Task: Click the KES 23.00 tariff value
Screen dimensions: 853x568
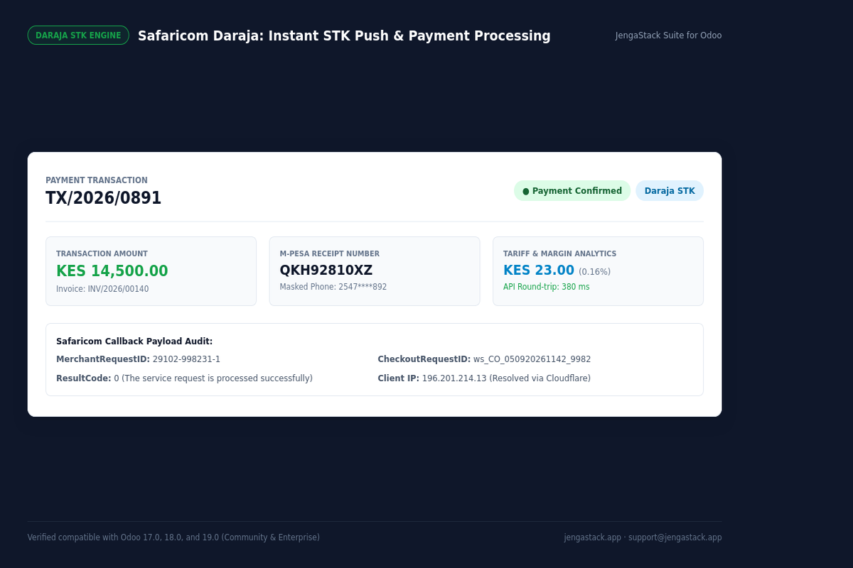Action: click(539, 271)
